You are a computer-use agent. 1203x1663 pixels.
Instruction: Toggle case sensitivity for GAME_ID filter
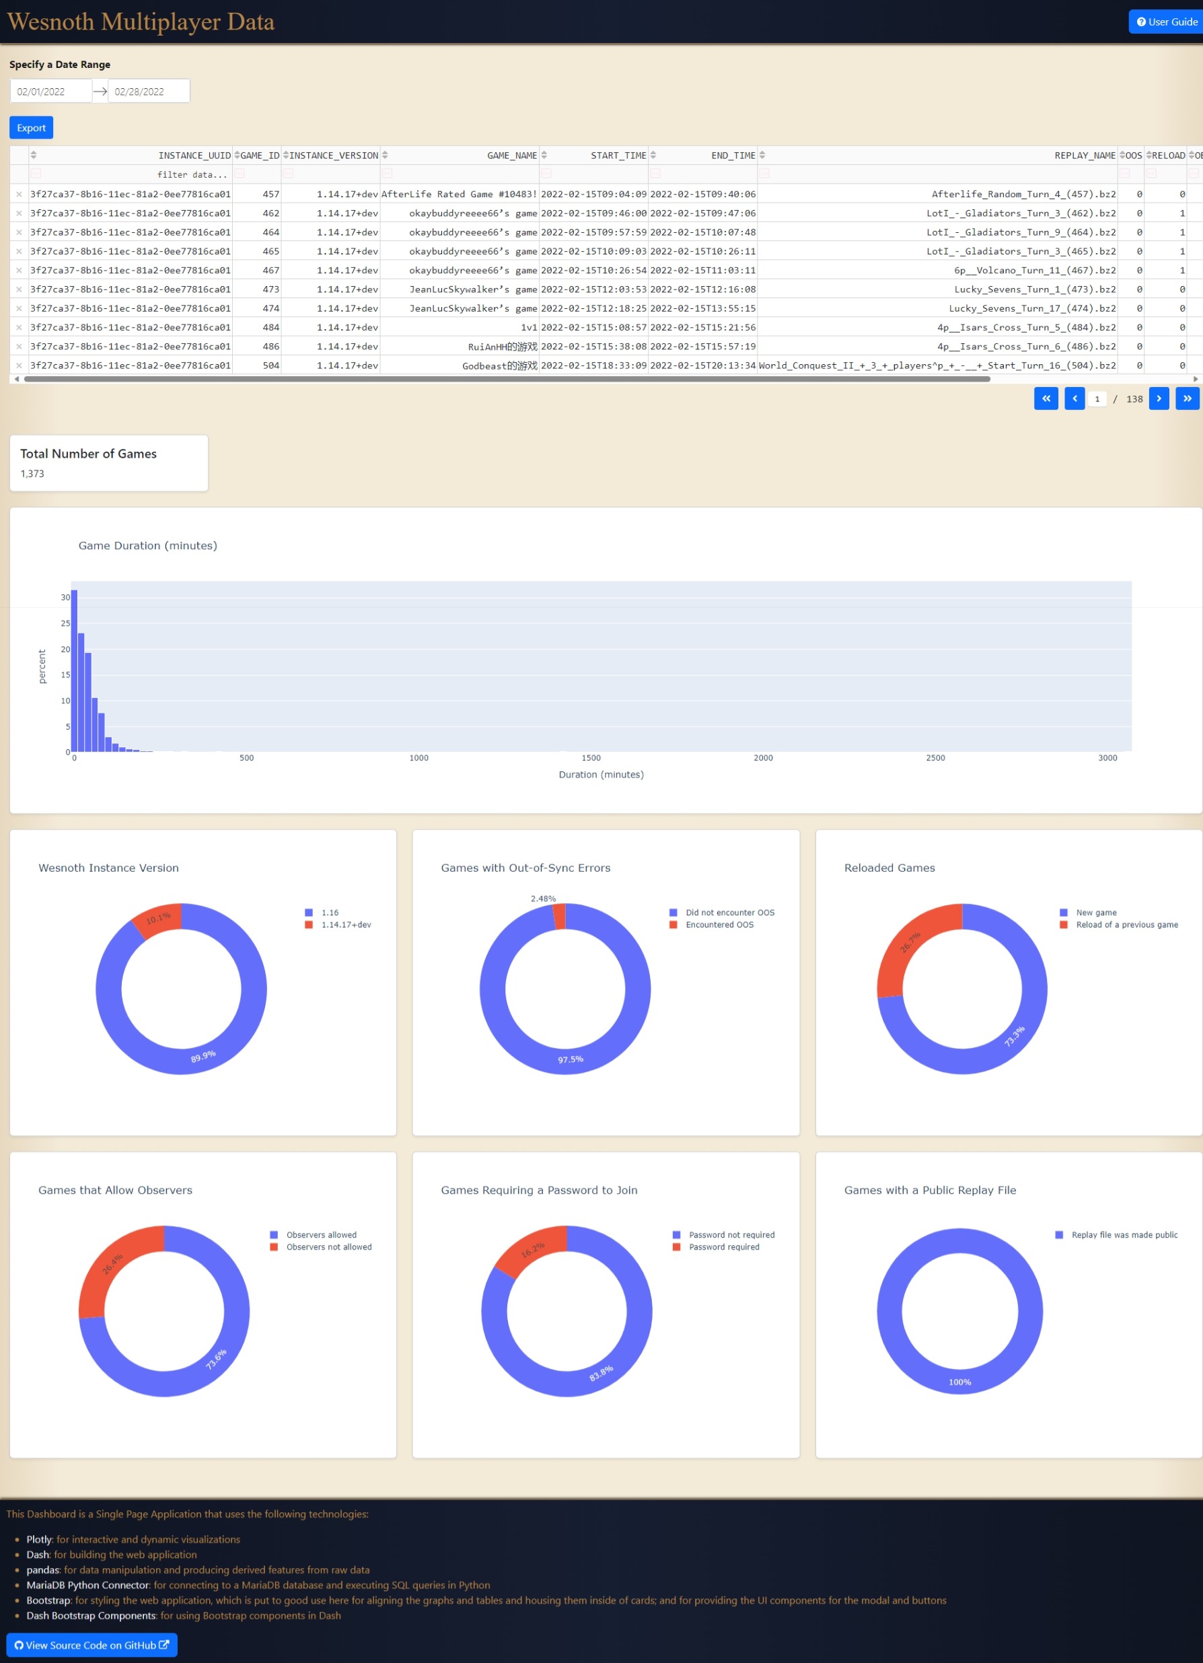tap(240, 174)
